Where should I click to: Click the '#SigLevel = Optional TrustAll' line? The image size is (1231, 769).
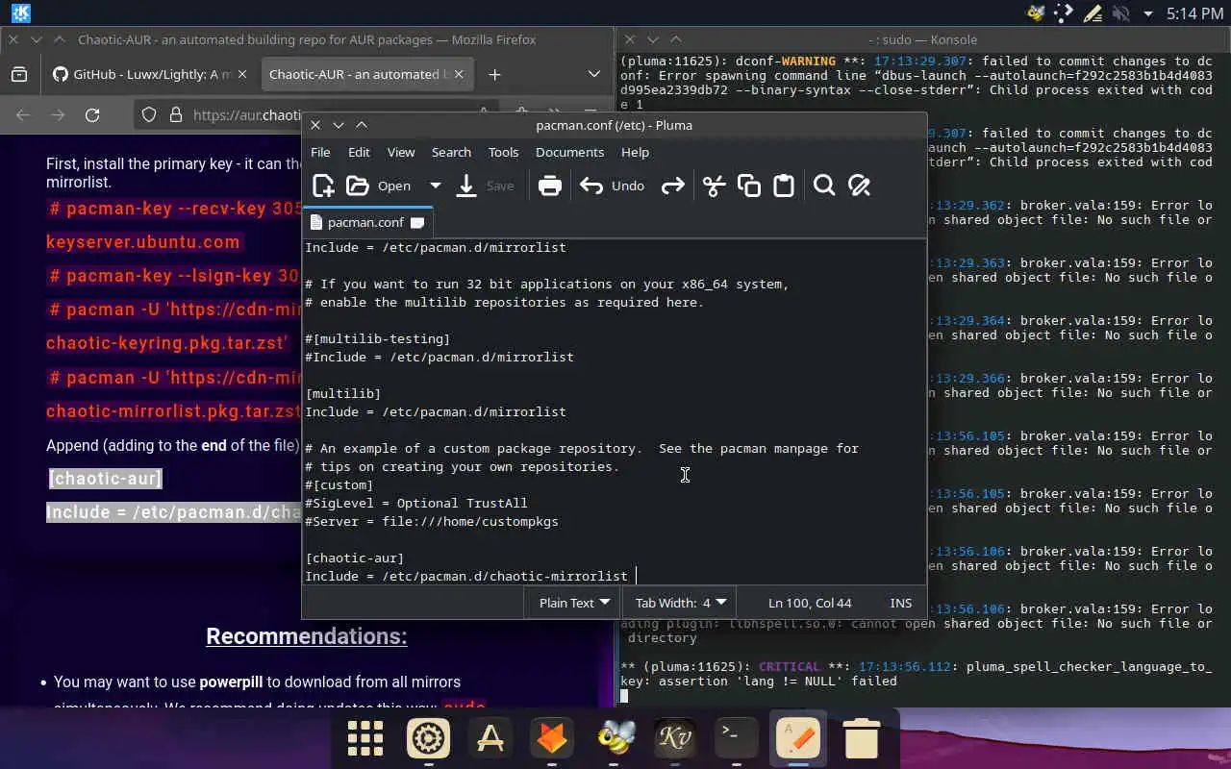coord(416,503)
